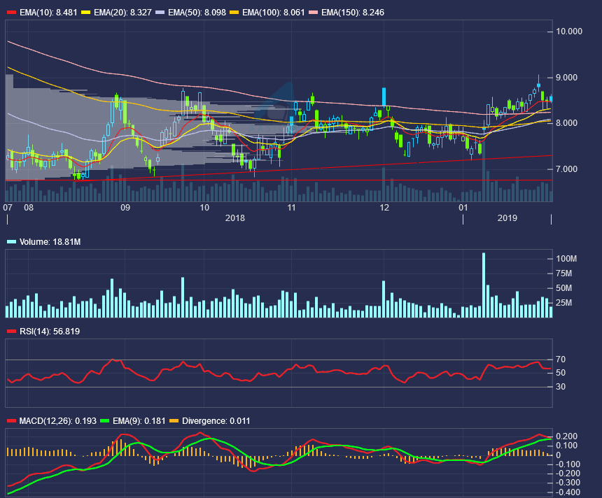Select the 2018 year label
The width and height of the screenshot is (602, 498).
(x=234, y=219)
